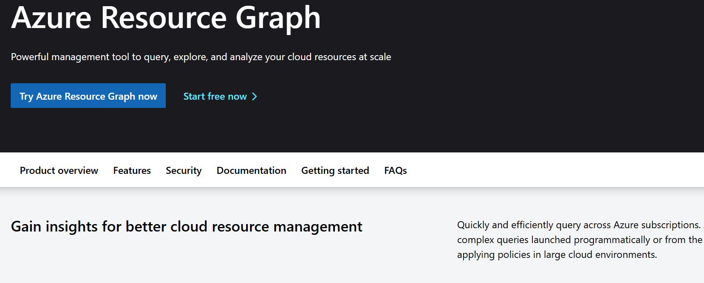The height and width of the screenshot is (283, 704).
Task: Select the Features tab
Action: point(132,171)
